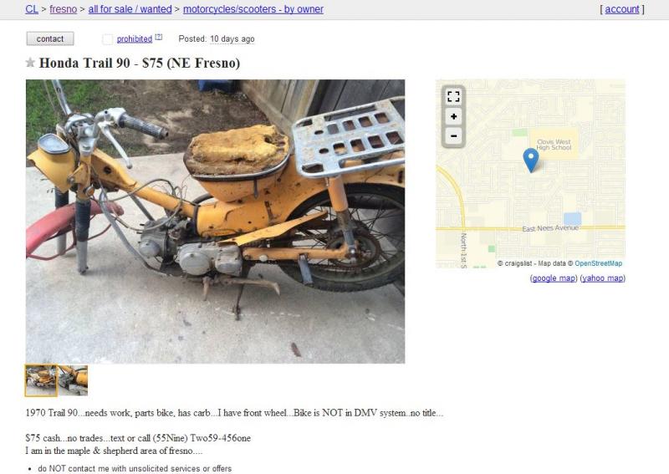Open location in yahoo map
This screenshot has height=474, width=669.
(602, 278)
